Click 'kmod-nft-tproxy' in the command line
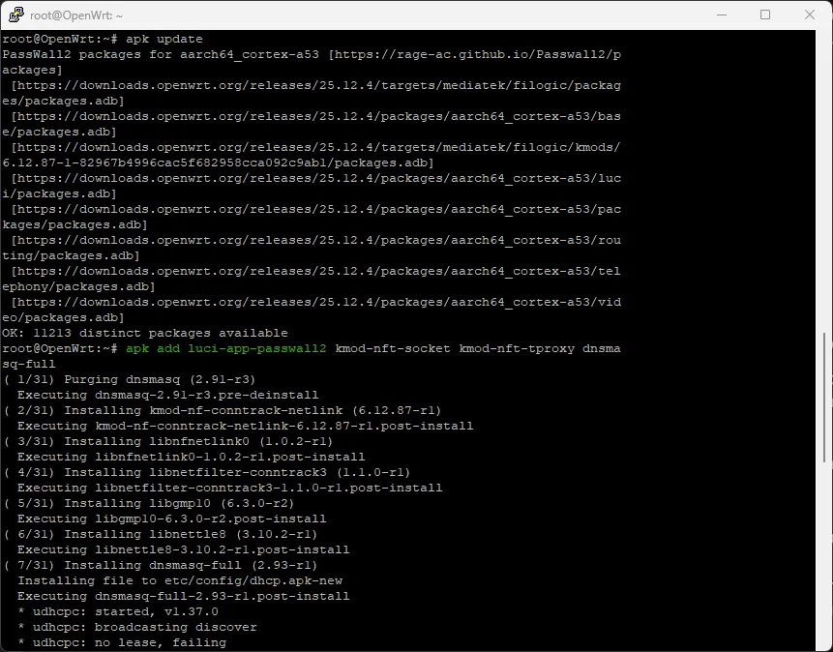Screen dimensions: 833x652 [x=517, y=348]
